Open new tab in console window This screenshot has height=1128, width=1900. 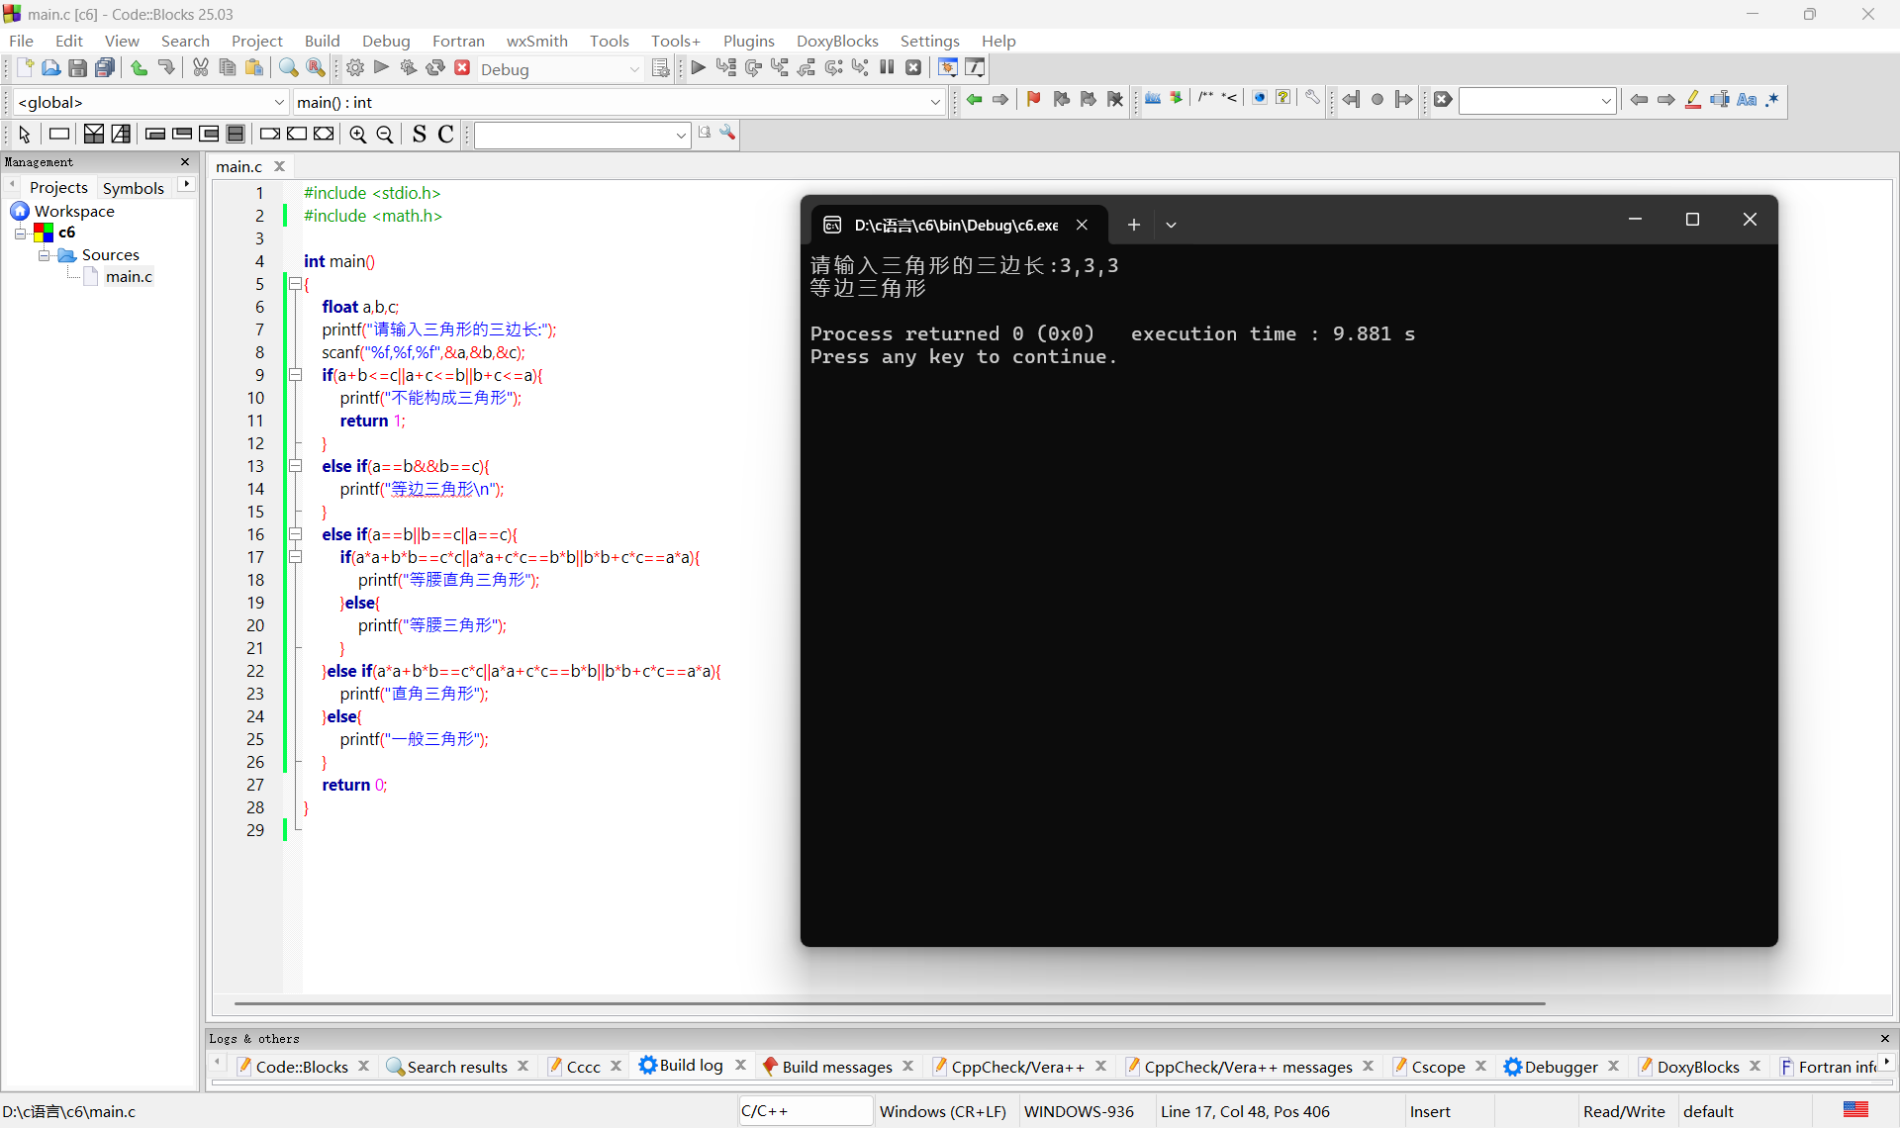(1134, 225)
